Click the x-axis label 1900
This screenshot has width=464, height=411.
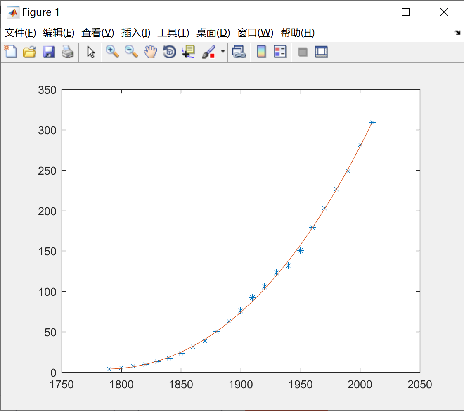(241, 385)
